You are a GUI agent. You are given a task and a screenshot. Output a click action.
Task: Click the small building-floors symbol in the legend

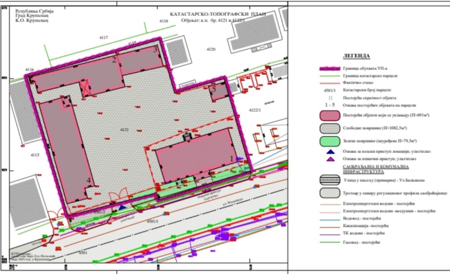[x=330, y=97]
